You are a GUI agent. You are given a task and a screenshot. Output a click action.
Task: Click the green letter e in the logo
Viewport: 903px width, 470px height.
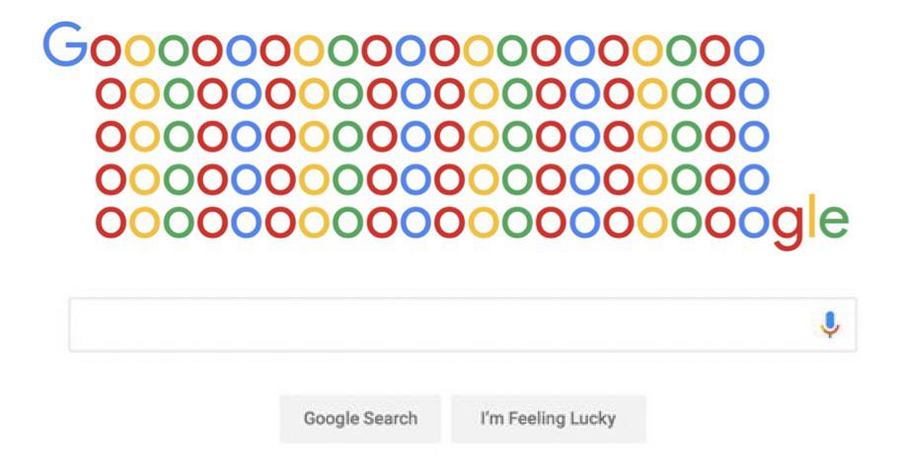coord(834,223)
